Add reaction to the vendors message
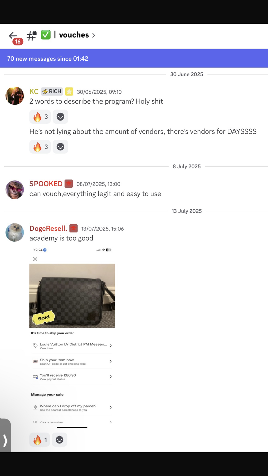268x476 pixels. point(60,147)
